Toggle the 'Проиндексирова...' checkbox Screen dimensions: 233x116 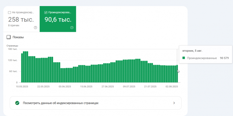tap(46, 12)
